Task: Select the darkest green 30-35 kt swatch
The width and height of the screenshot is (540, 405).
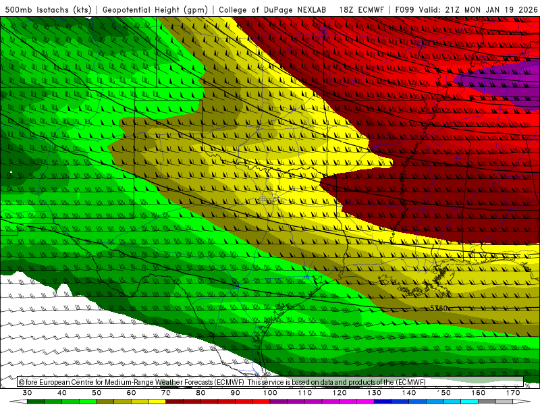Action: [x=36, y=402]
